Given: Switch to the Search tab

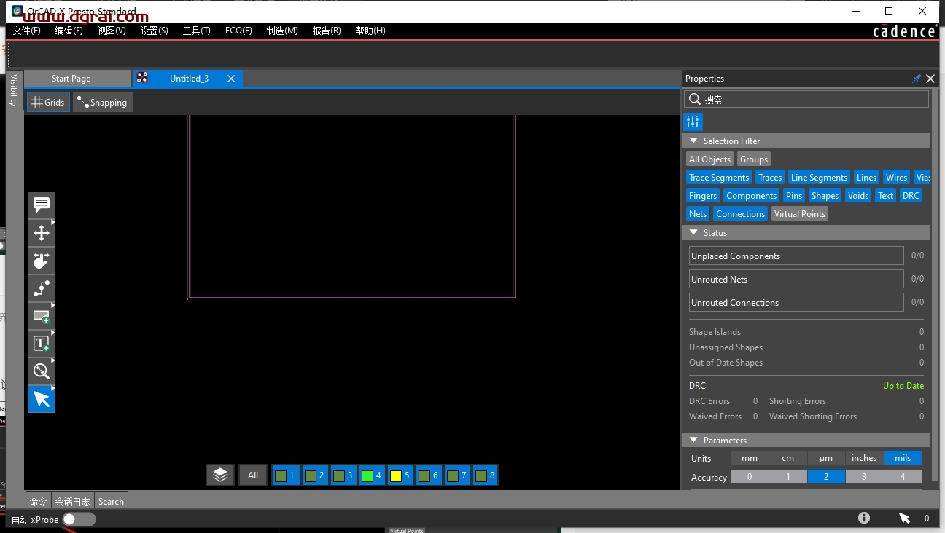Looking at the screenshot, I should point(111,502).
